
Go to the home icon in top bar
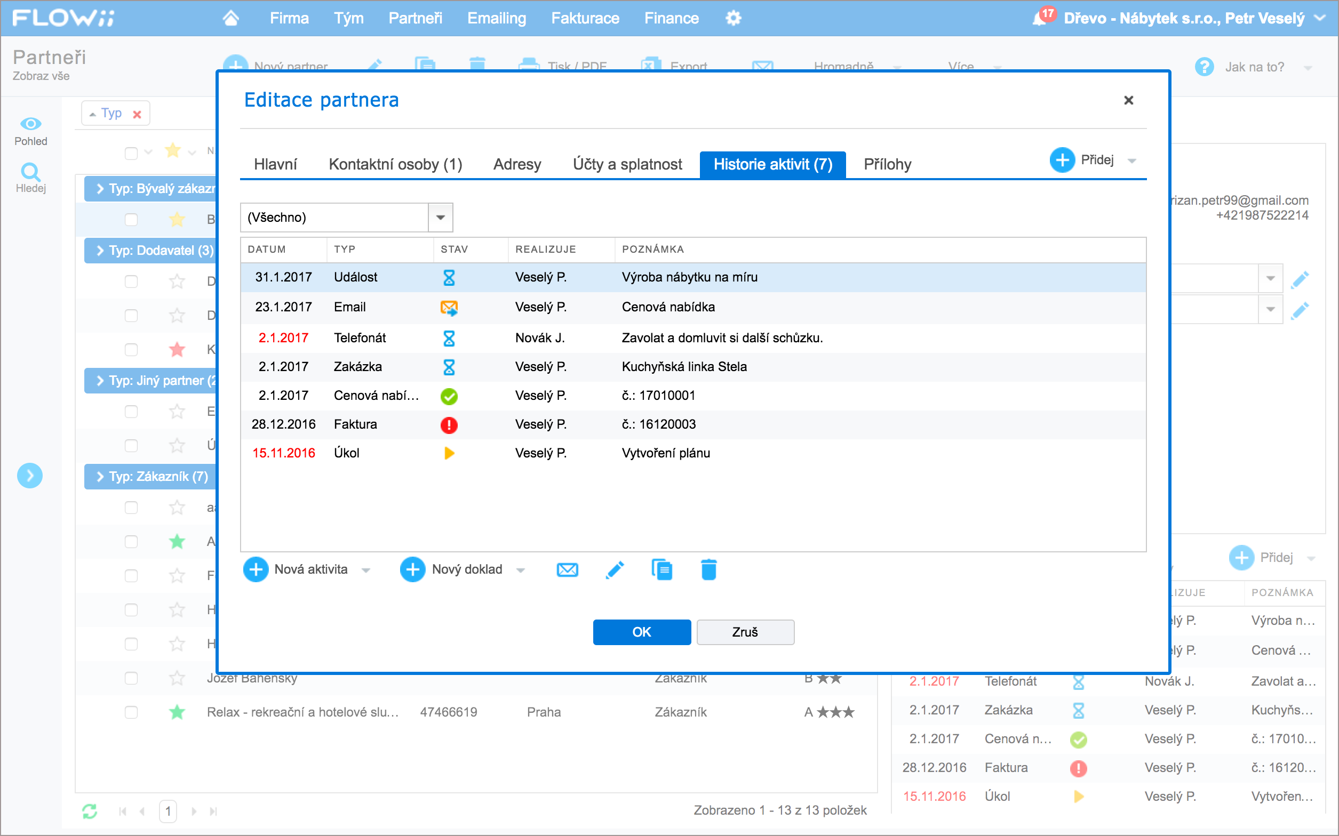(x=230, y=18)
